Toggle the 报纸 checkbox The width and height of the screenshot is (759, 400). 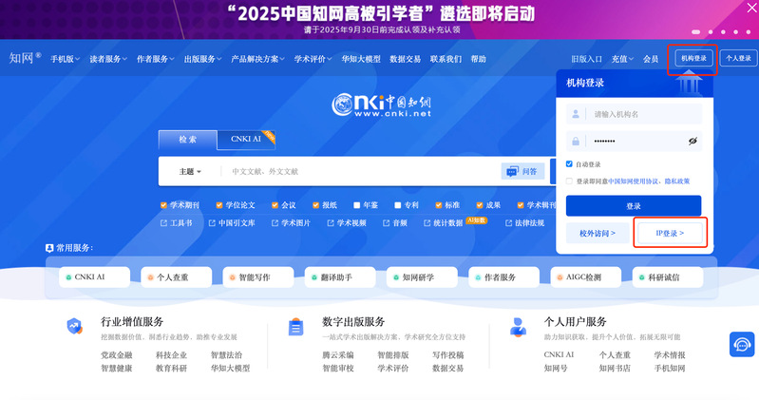tap(315, 205)
